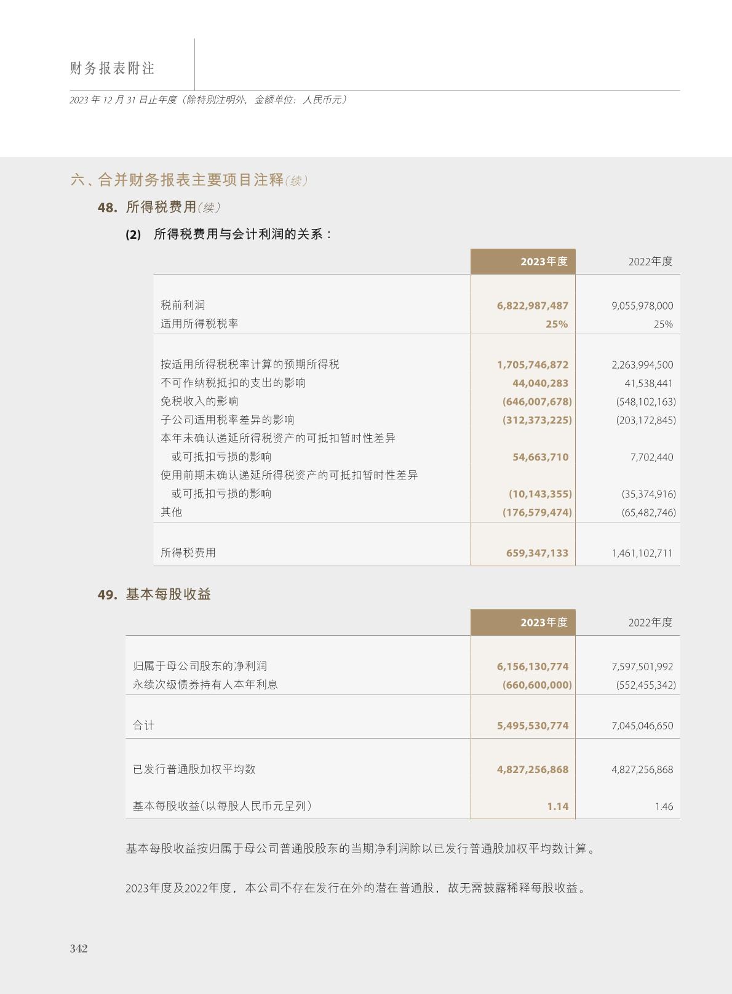Click the 2023 basic earnings per share 1.14
The height and width of the screenshot is (994, 732).
pyautogui.click(x=557, y=806)
